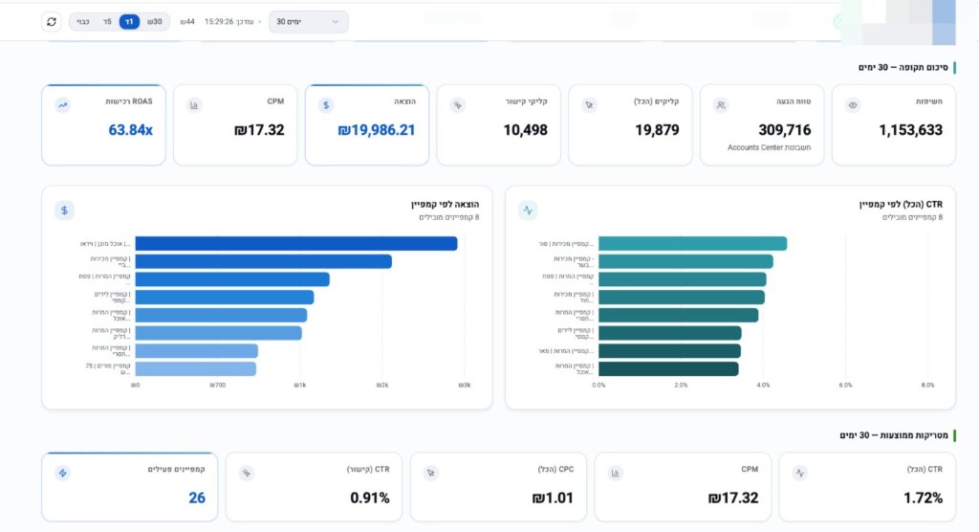The width and height of the screenshot is (979, 532).
Task: Click spend bar for 'קמפיין המרות' ending 'דליק'
Action: pyautogui.click(x=219, y=333)
